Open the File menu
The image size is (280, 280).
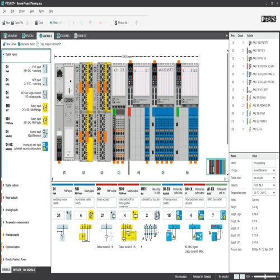tap(4, 11)
